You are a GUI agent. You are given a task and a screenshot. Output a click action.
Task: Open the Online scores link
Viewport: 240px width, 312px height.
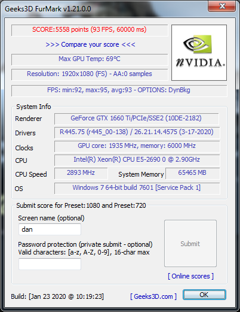pos(190,276)
